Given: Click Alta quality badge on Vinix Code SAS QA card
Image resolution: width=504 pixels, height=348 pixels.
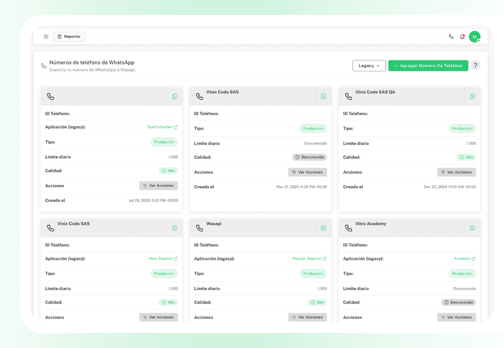Looking at the screenshot, I should [x=466, y=157].
